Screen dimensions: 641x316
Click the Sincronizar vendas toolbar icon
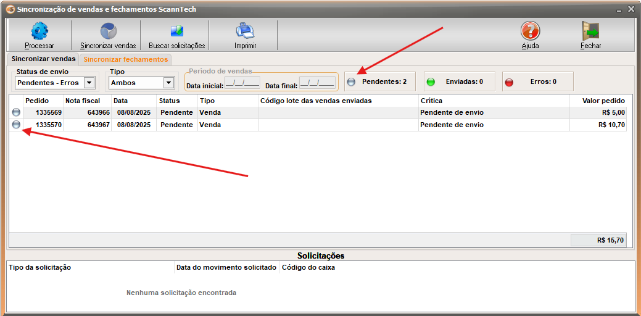tap(108, 31)
